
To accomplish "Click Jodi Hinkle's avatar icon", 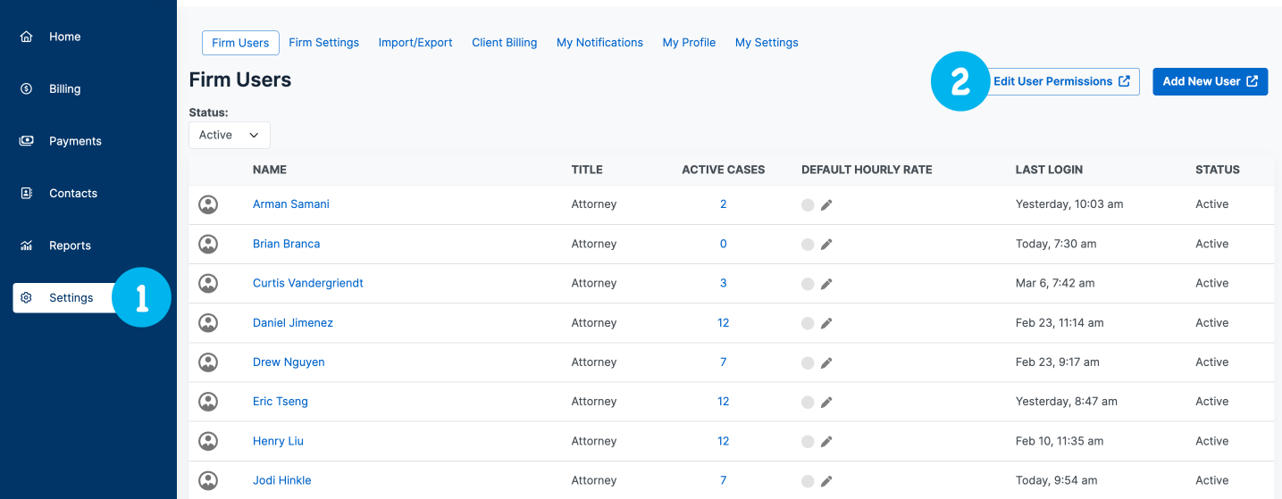I will [208, 480].
